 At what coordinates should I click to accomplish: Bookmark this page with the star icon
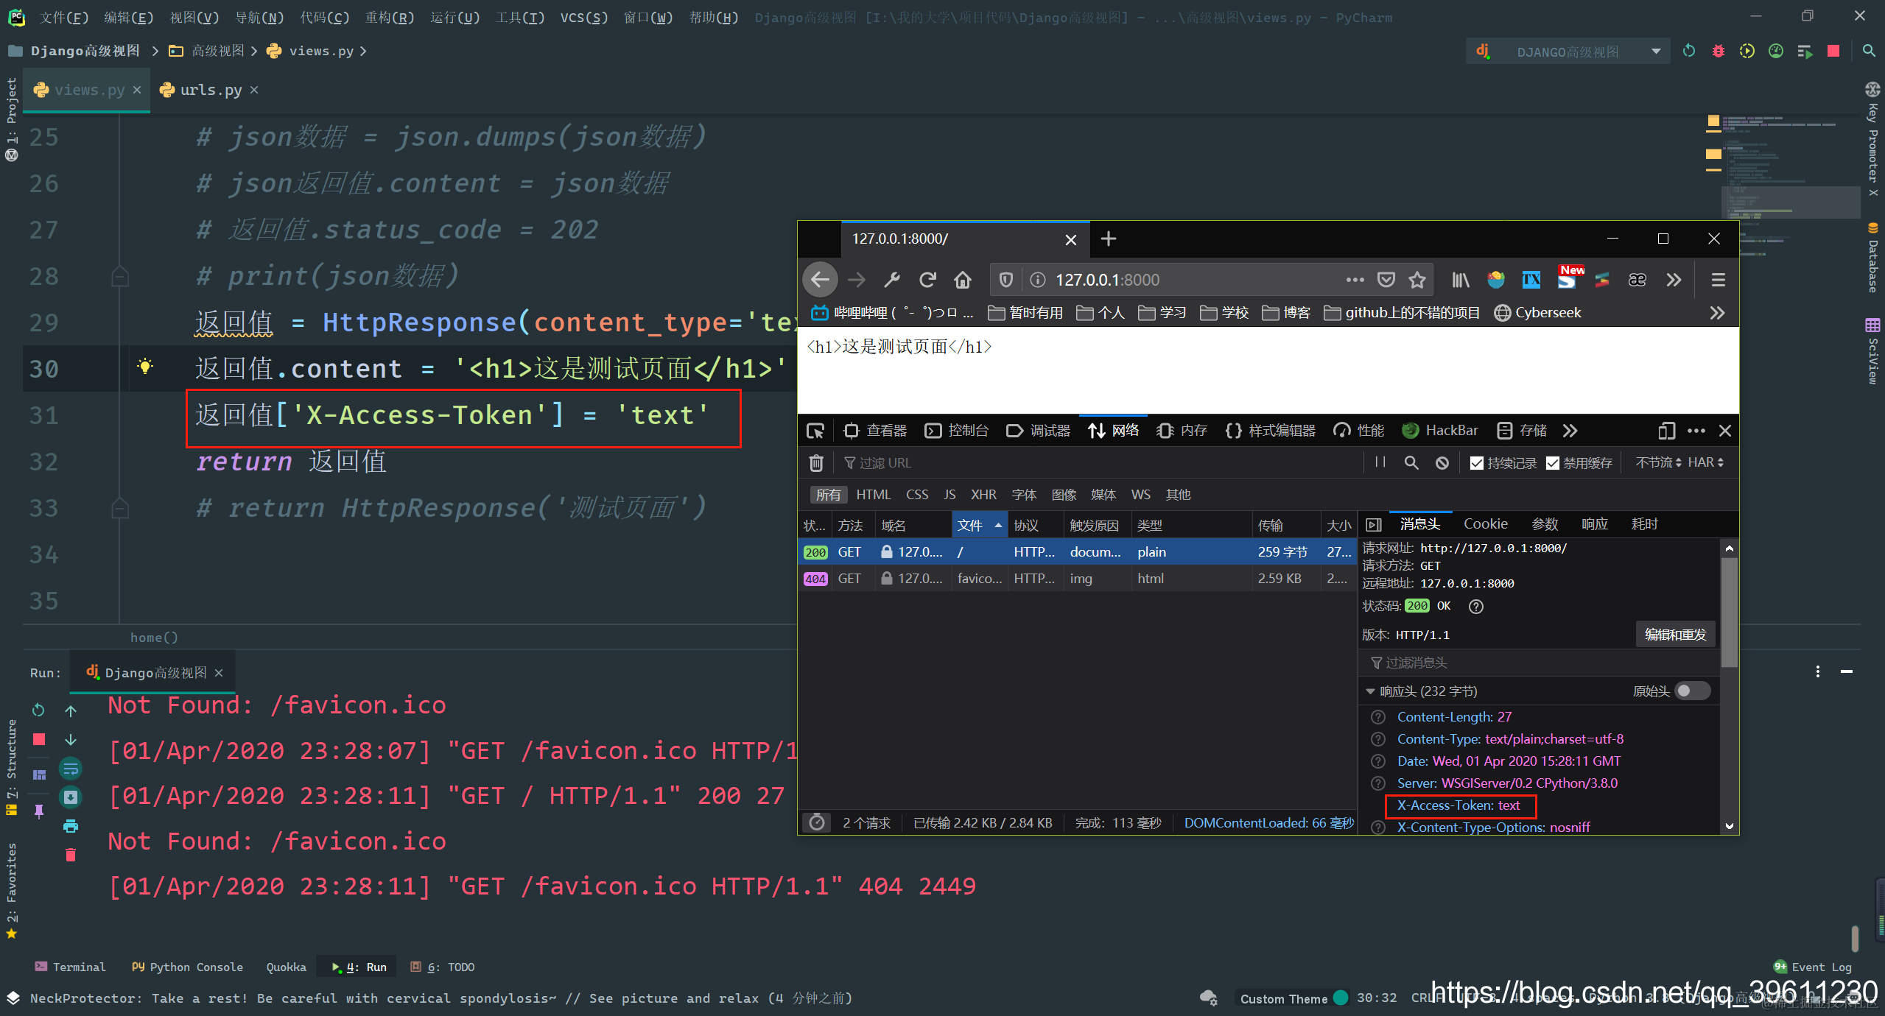click(1417, 280)
